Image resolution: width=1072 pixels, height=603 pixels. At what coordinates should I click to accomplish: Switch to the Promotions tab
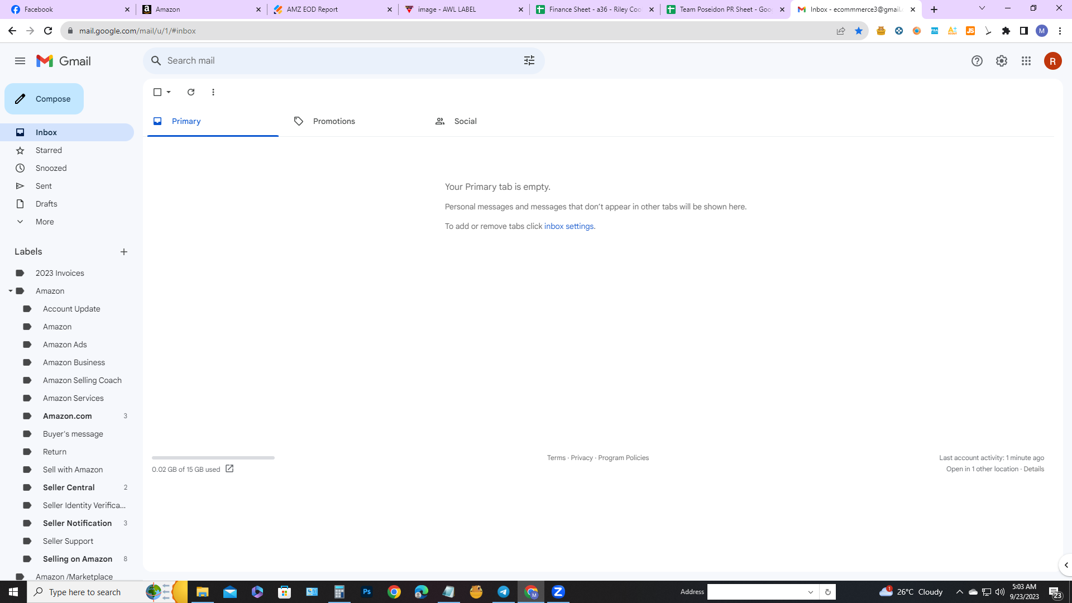[x=353, y=121]
